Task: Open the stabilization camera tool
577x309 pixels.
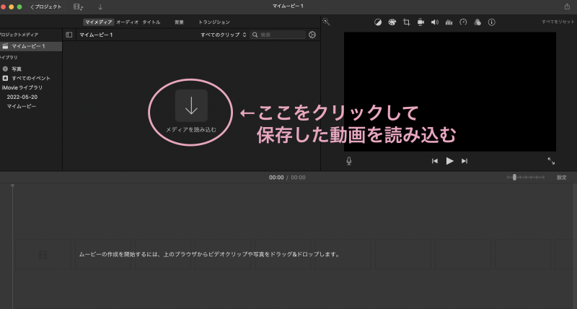Action: coord(420,22)
